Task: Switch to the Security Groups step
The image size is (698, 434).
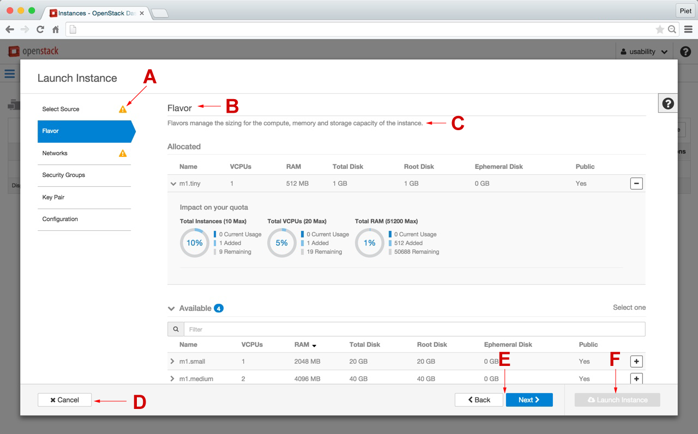Action: pyautogui.click(x=64, y=175)
